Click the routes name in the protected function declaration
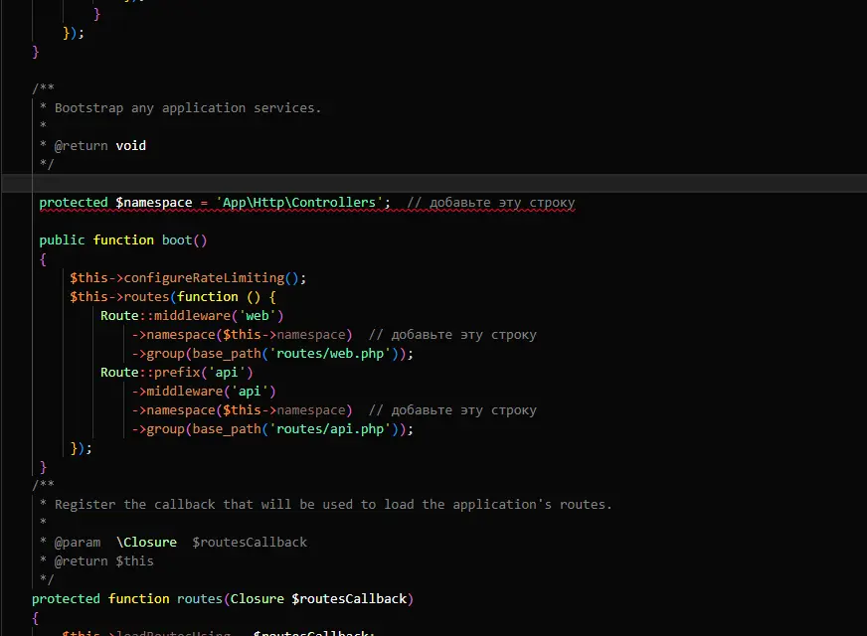Image resolution: width=867 pixels, height=636 pixels. coord(200,599)
